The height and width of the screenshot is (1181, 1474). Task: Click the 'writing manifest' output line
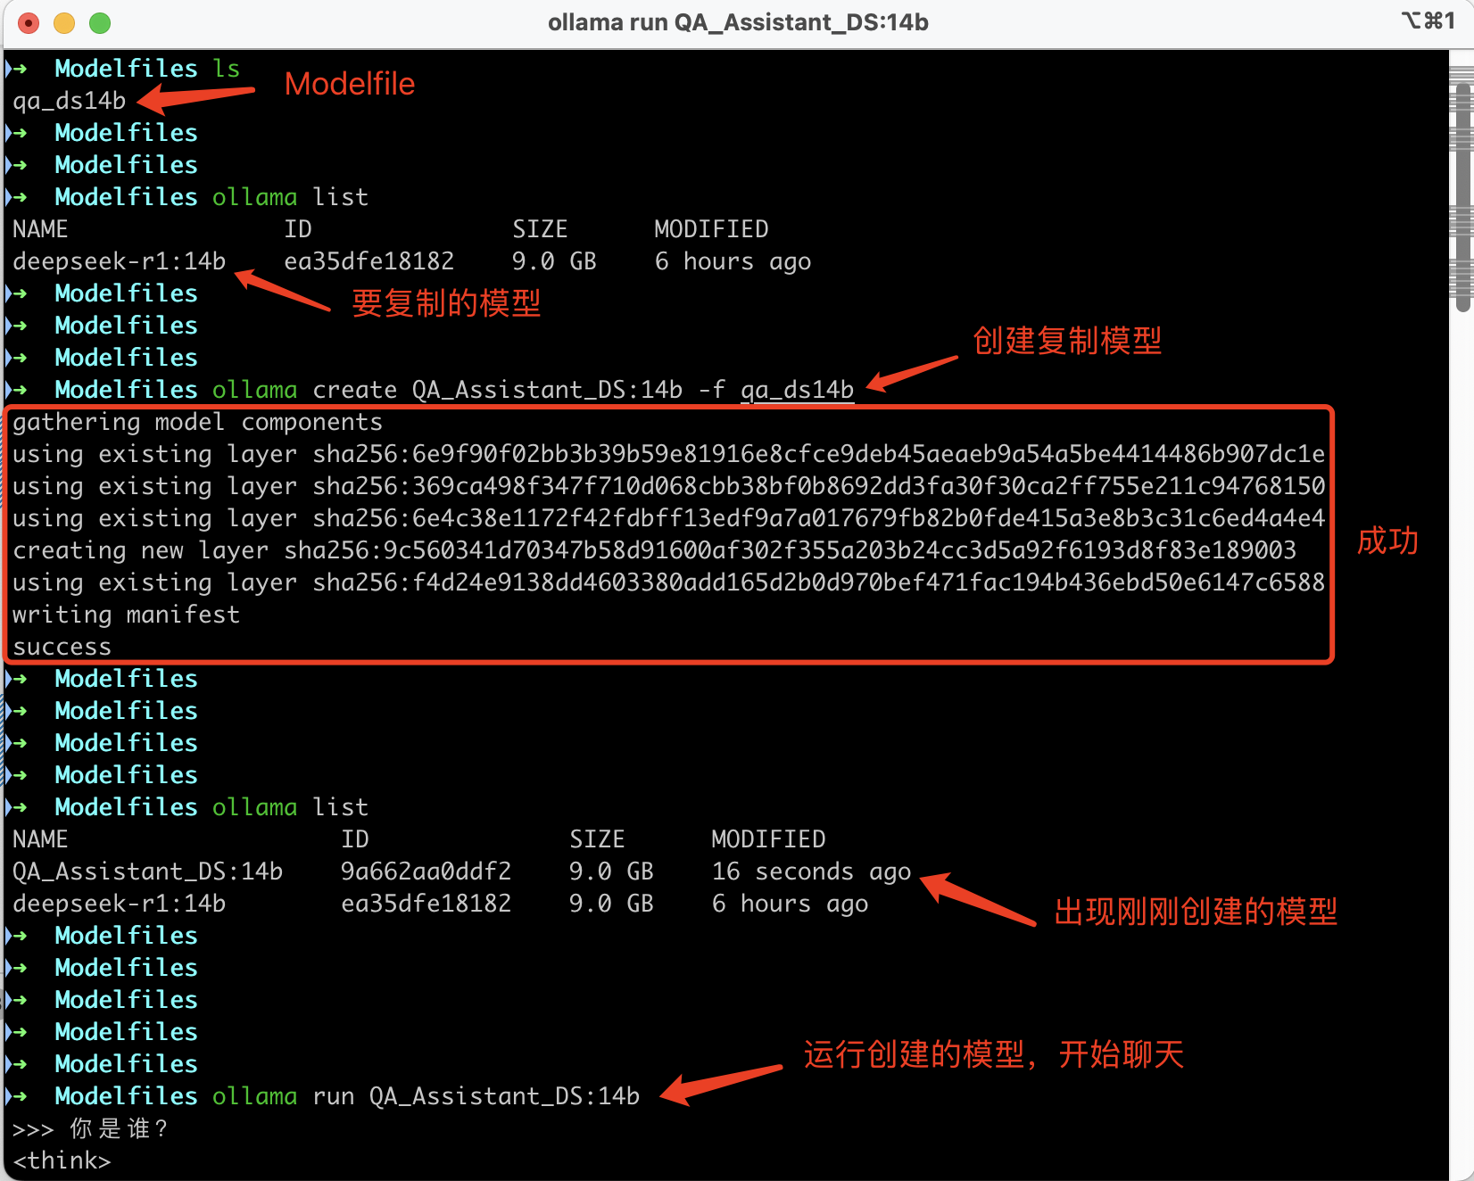126,615
